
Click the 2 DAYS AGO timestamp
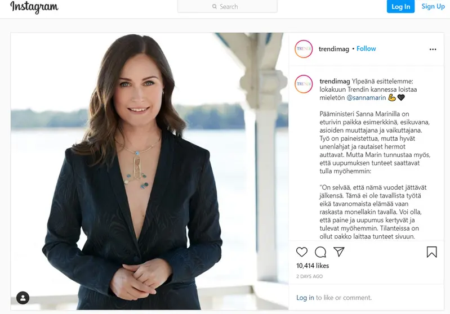pos(309,276)
